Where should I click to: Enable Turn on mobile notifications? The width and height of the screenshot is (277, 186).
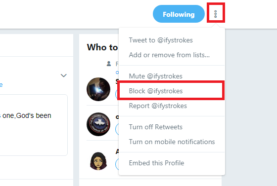click(172, 142)
